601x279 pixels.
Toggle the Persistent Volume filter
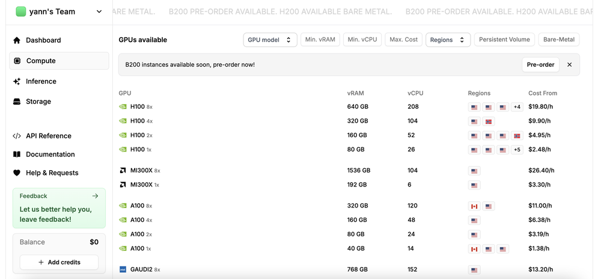(504, 40)
